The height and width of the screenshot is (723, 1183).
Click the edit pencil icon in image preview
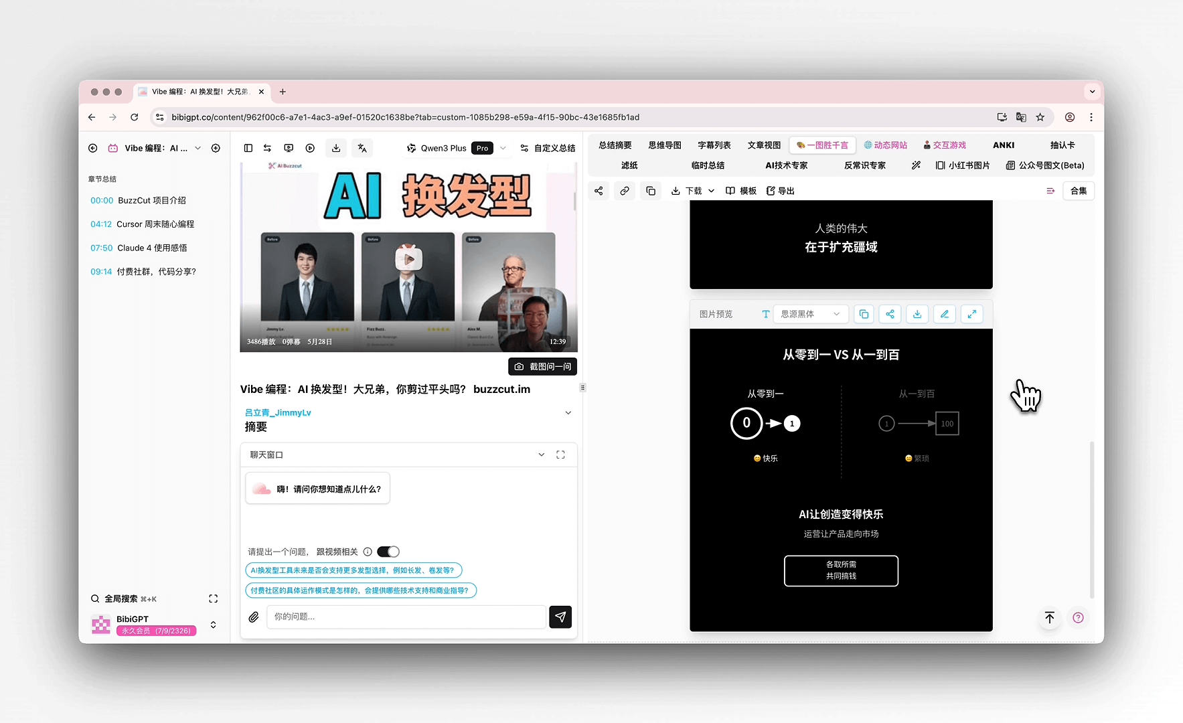tap(945, 314)
